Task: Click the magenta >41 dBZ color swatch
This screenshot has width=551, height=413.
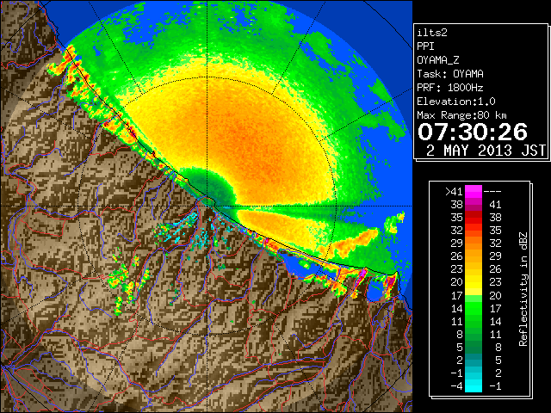Action: [x=474, y=191]
